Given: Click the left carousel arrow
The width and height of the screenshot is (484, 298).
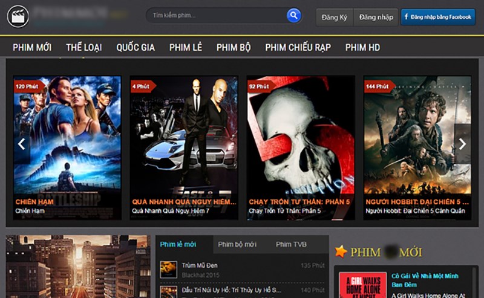Looking at the screenshot, I should (21, 144).
